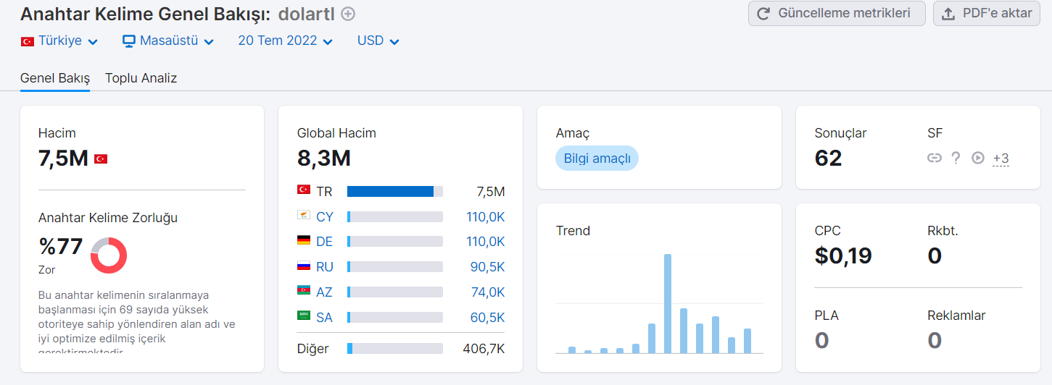Click the link icon under SF
Viewport: 1052px width, 385px height.
935,158
